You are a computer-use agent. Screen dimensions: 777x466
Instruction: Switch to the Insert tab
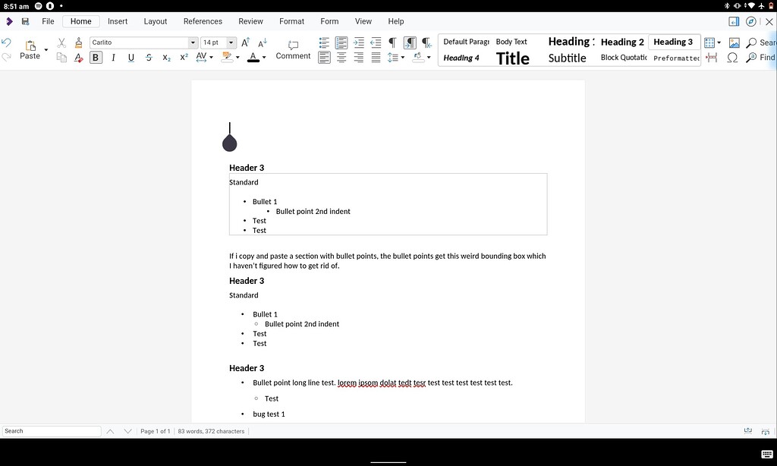118,21
